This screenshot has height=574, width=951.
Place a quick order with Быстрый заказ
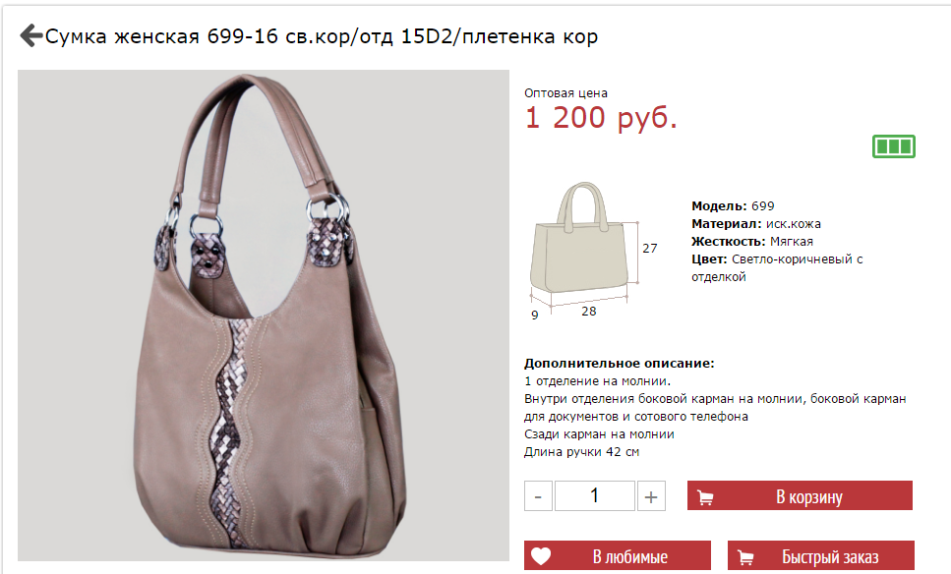coord(820,555)
